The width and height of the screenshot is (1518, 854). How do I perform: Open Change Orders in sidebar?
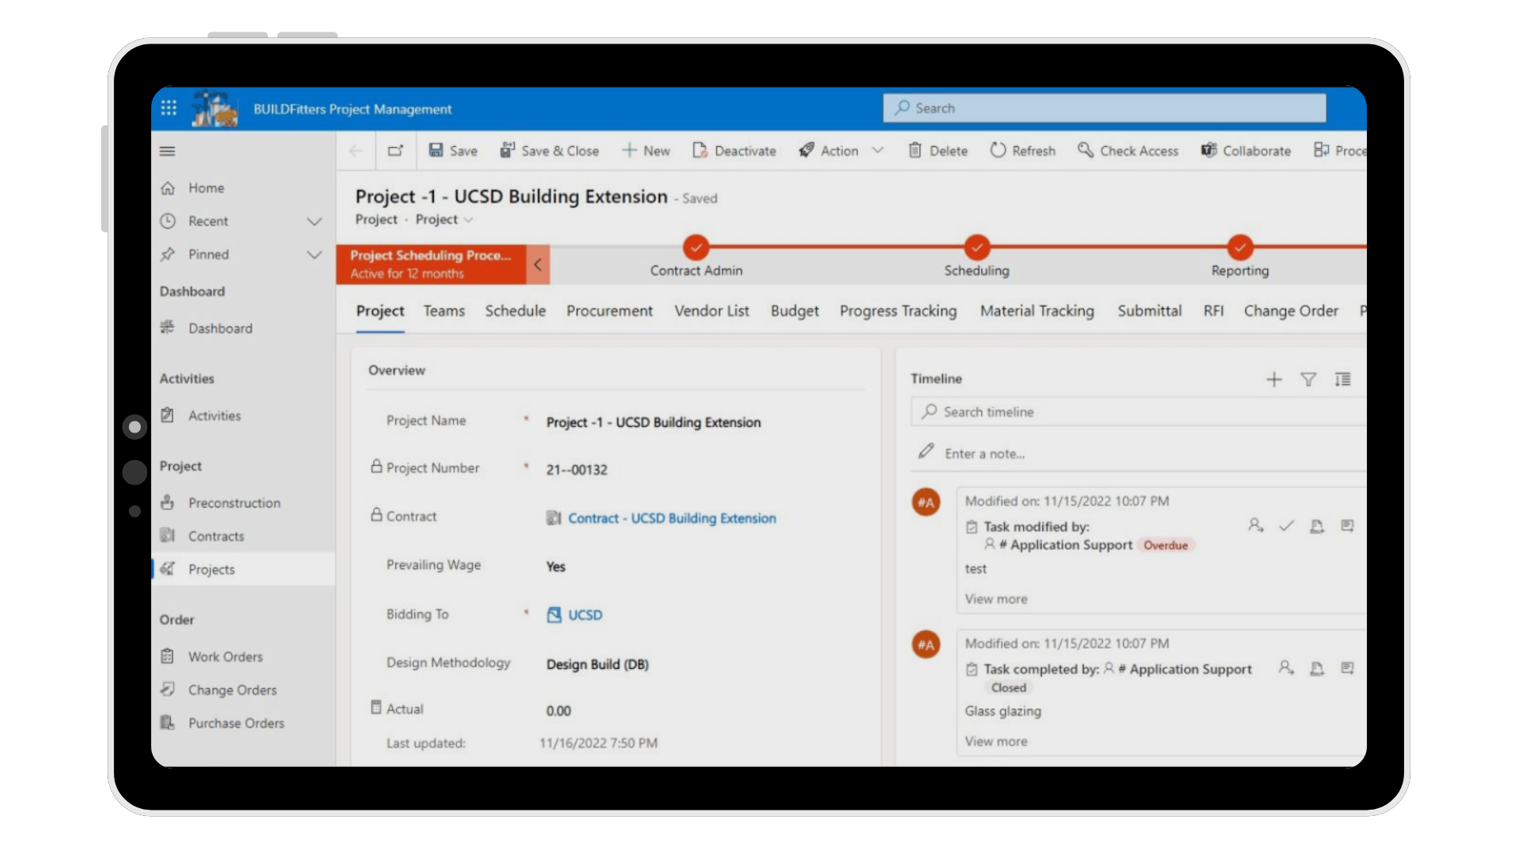pos(232,690)
